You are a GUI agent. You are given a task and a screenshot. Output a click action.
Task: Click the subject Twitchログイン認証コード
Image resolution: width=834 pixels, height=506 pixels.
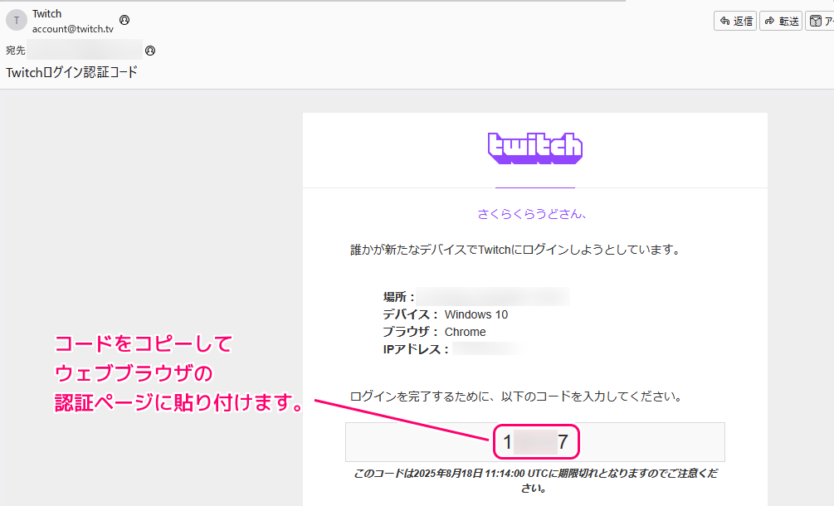[x=72, y=72]
